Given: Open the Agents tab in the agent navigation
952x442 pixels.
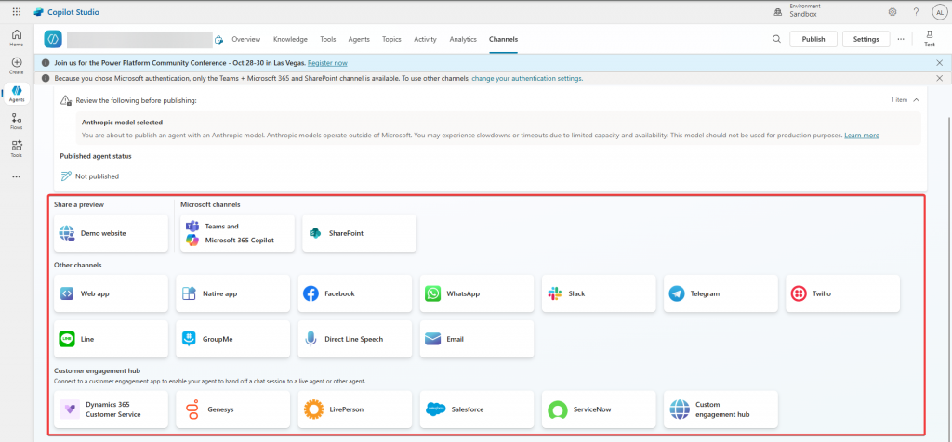Looking at the screenshot, I should pos(359,39).
